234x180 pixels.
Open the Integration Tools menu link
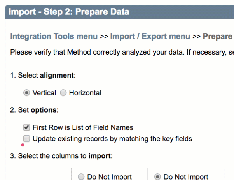(54, 36)
